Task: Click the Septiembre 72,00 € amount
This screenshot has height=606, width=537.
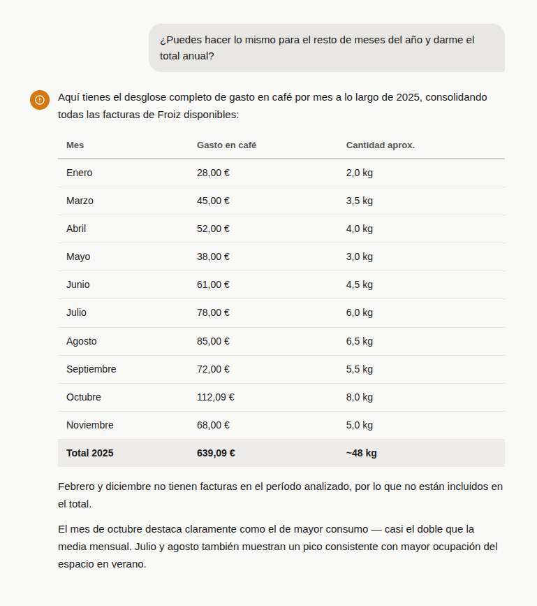Action: (213, 369)
